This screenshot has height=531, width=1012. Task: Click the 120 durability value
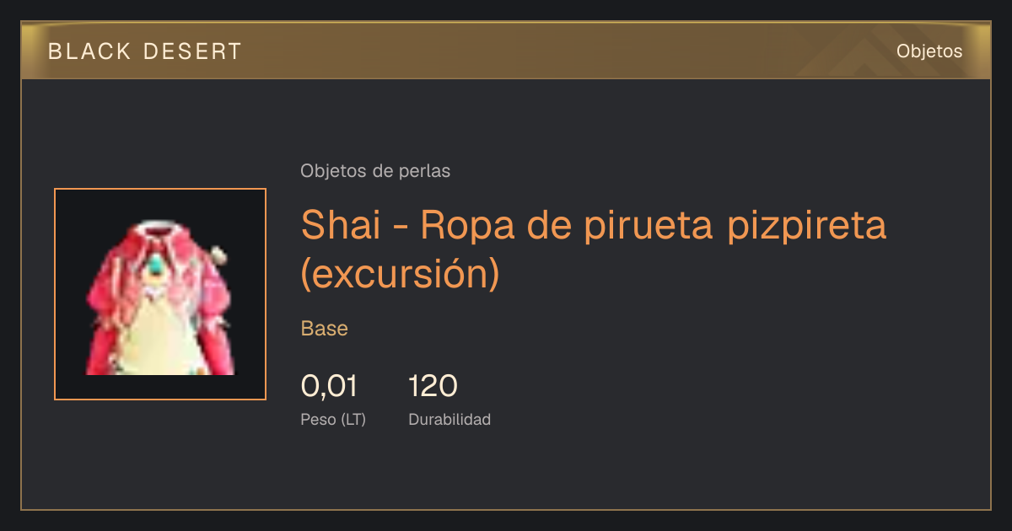(x=433, y=386)
